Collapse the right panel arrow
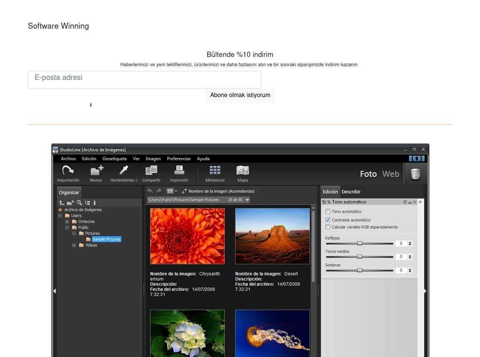The image size is (480, 357). [425, 291]
